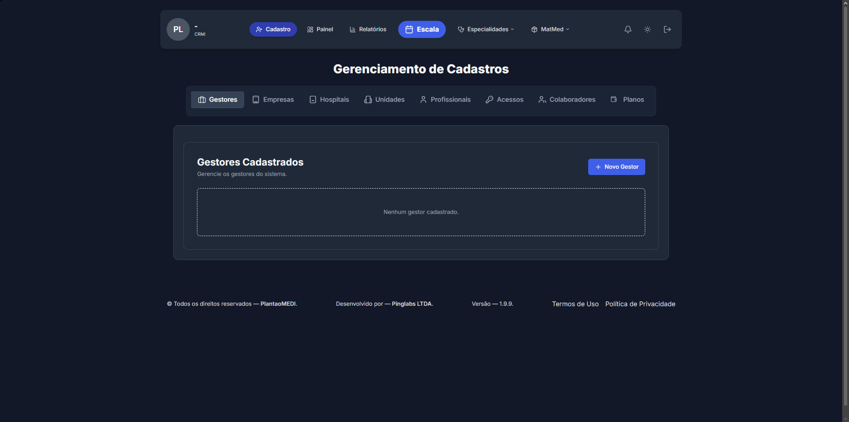849x422 pixels.
Task: Open the Hospitais tab
Action: click(329, 100)
